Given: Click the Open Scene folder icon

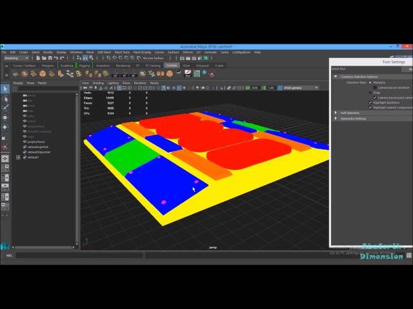Looking at the screenshot, I should click(44, 58).
